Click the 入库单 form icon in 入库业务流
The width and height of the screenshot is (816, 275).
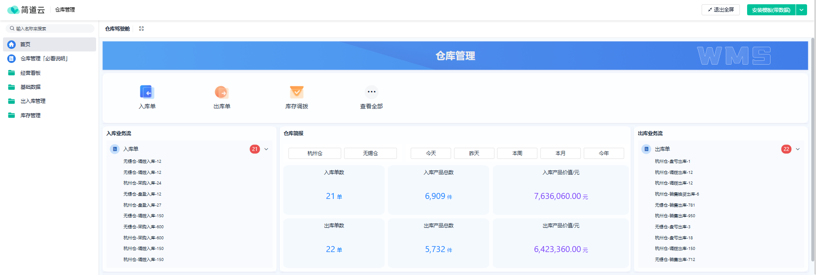point(115,149)
